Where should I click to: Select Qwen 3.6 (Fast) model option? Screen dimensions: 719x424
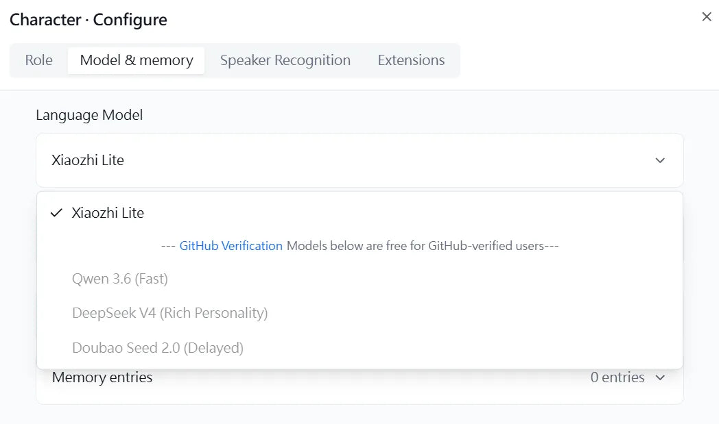[x=359, y=279]
